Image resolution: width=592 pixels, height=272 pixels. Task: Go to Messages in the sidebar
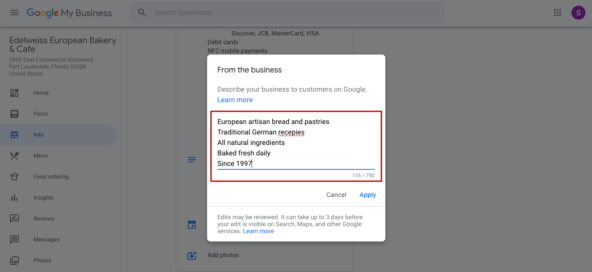[46, 240]
